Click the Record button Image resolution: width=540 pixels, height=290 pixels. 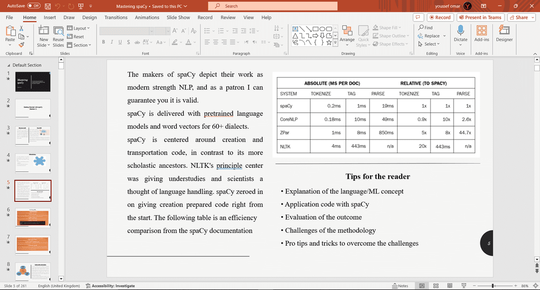440,17
